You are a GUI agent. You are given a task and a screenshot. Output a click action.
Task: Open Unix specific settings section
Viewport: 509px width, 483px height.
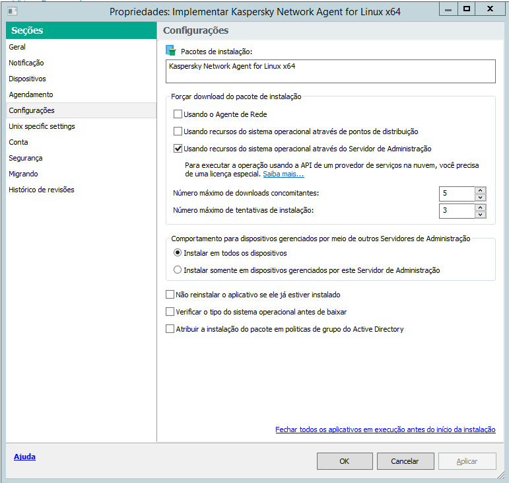[81, 126]
